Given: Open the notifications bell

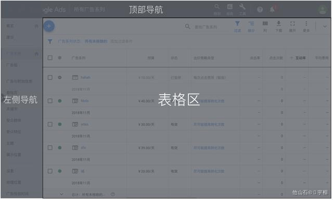Looking at the screenshot, I should click(272, 9).
